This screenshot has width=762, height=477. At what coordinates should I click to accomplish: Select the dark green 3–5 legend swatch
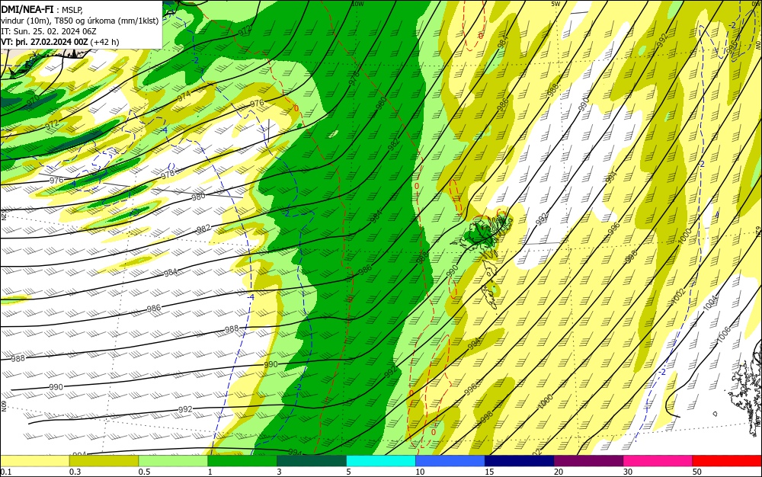[312, 461]
